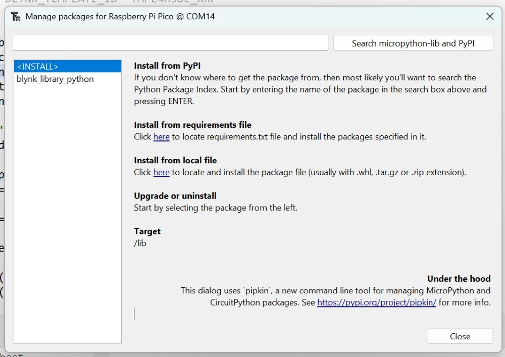This screenshot has width=505, height=357.
Task: Click the Close button at bottom right
Action: 460,336
